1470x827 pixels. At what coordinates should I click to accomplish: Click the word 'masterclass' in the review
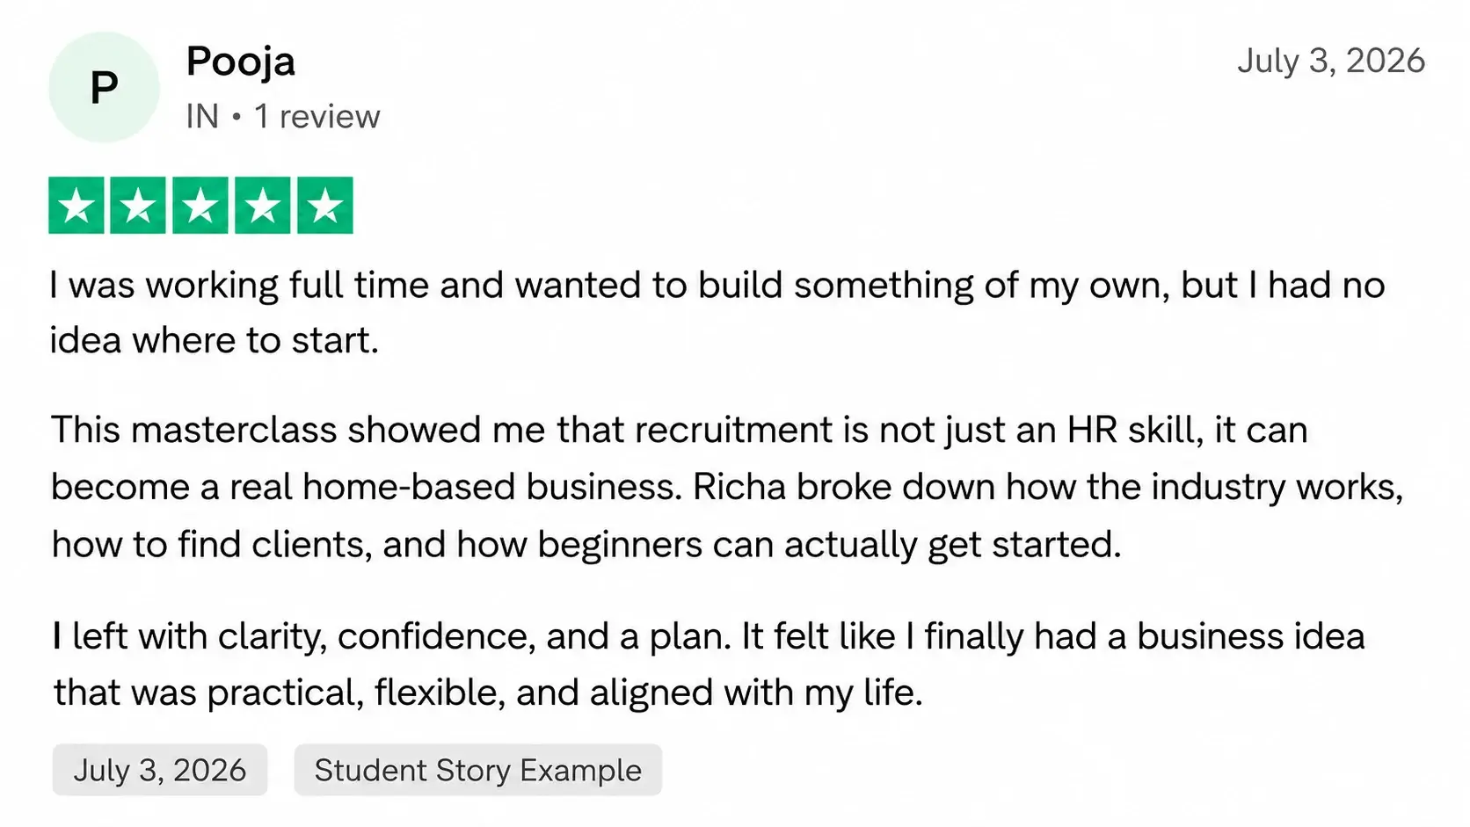[x=234, y=431]
